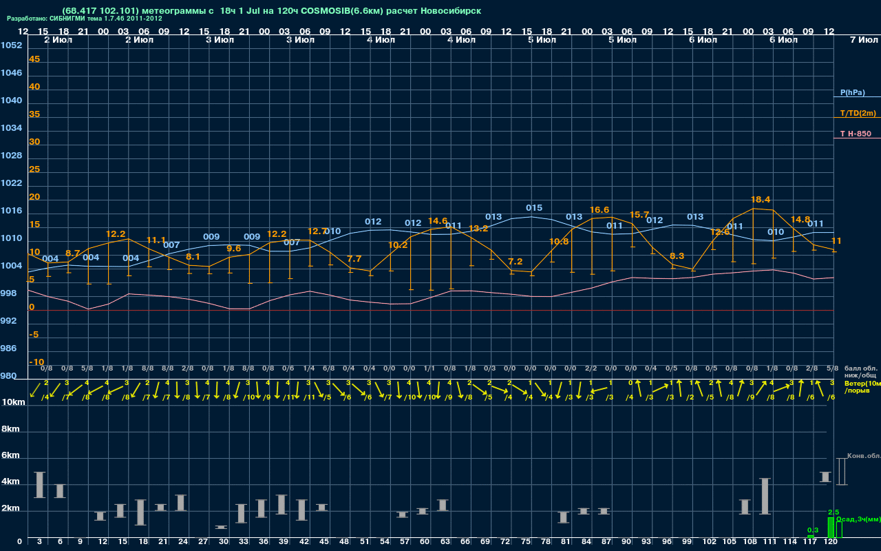This screenshot has width=881, height=551.
Task: Click the 2.5 mm precipitation value
Action: click(834, 512)
